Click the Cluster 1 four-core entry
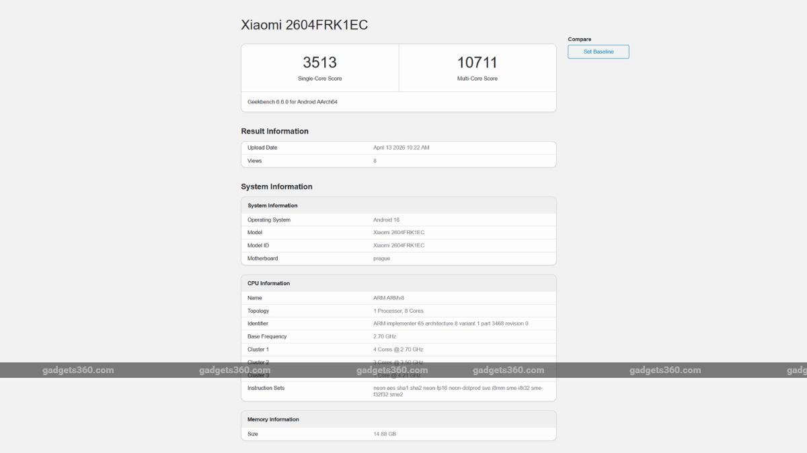 (398, 349)
